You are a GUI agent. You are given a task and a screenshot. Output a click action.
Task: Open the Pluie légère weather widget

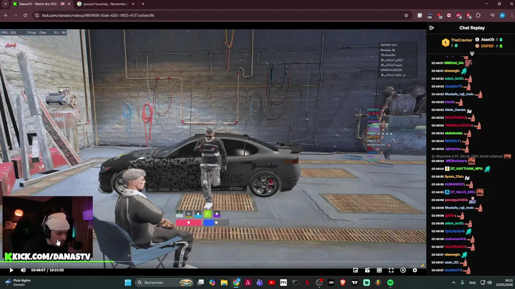point(17,283)
